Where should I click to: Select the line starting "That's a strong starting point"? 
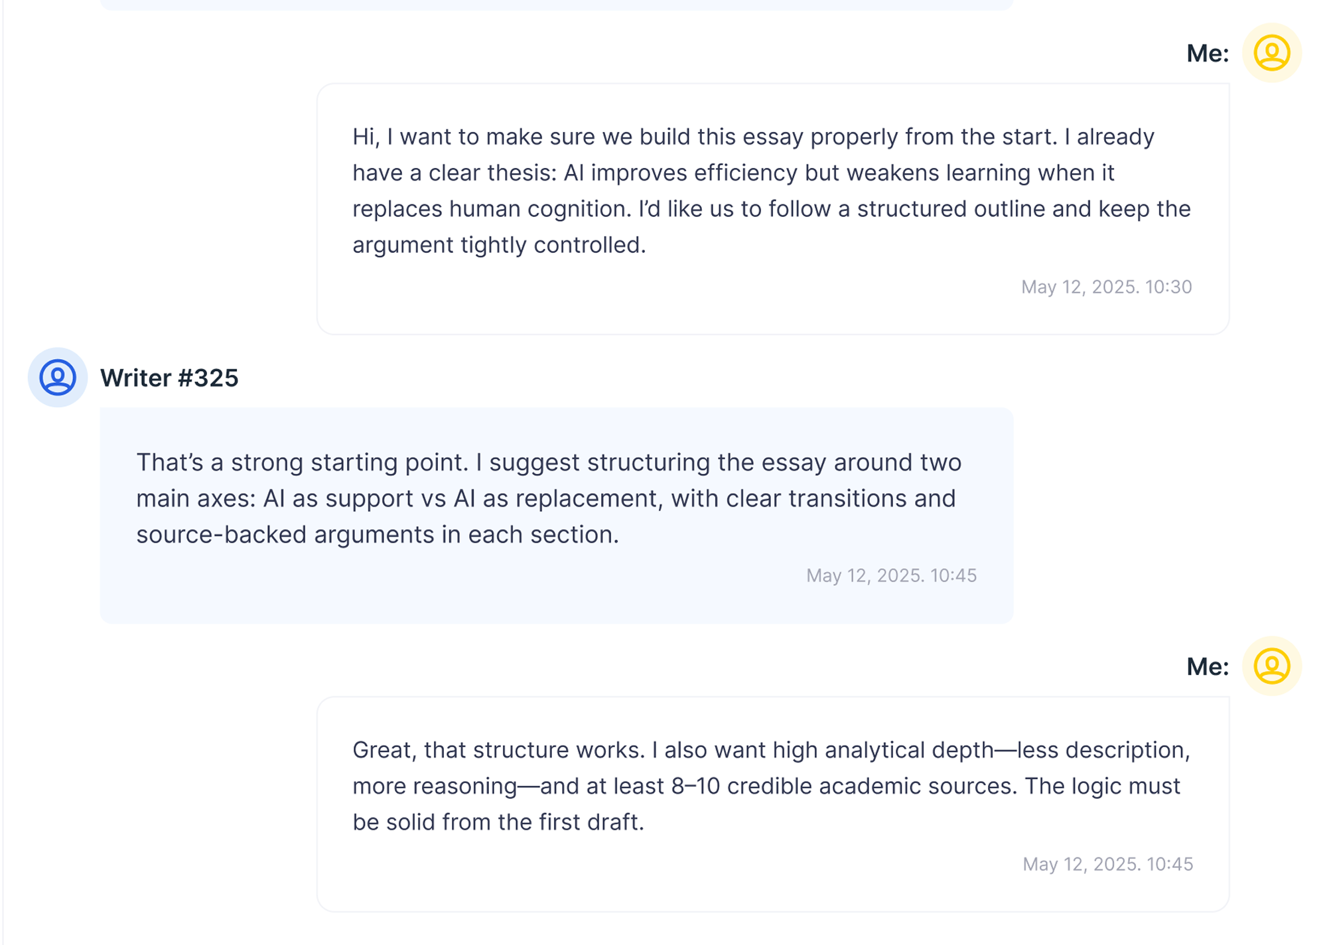(x=549, y=463)
